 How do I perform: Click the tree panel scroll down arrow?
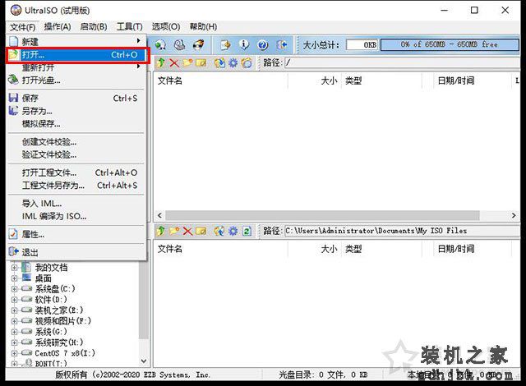(144, 361)
